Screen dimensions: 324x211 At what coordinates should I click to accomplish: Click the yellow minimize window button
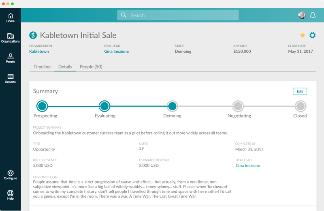8,4
